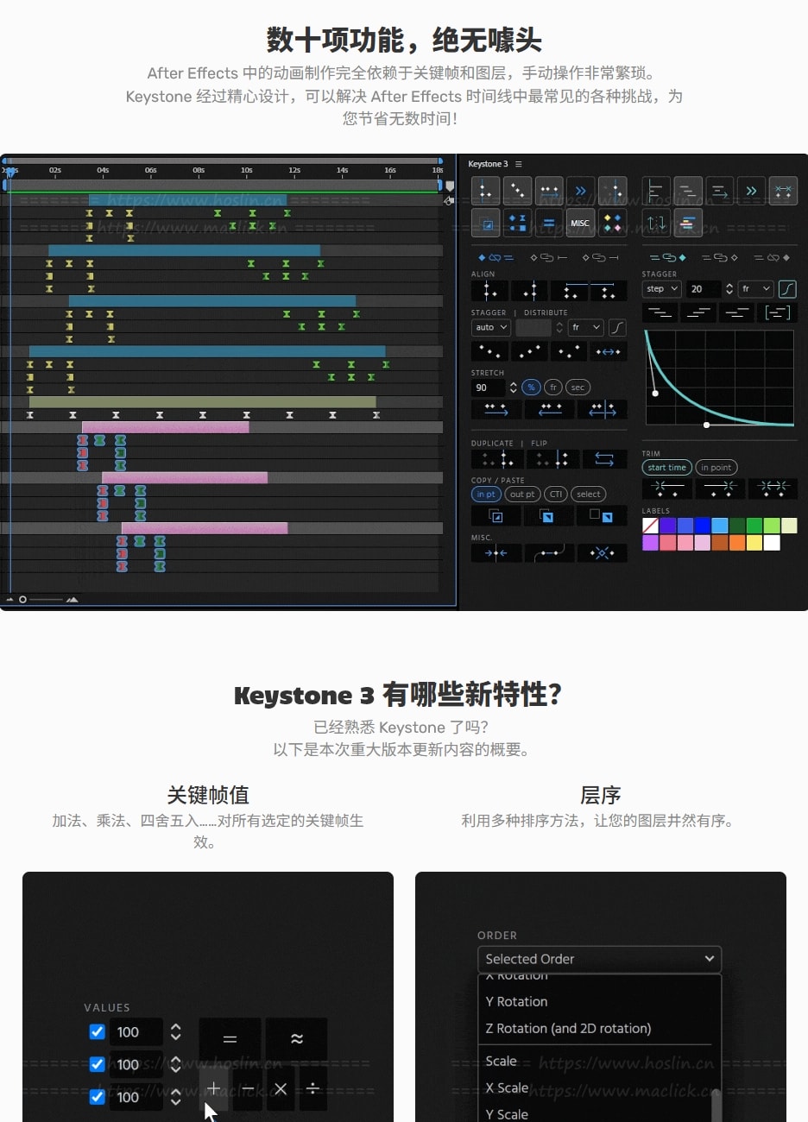Click the keyframe stagger arrow mode icon
The height and width of the screenshot is (1122, 808).
click(548, 191)
